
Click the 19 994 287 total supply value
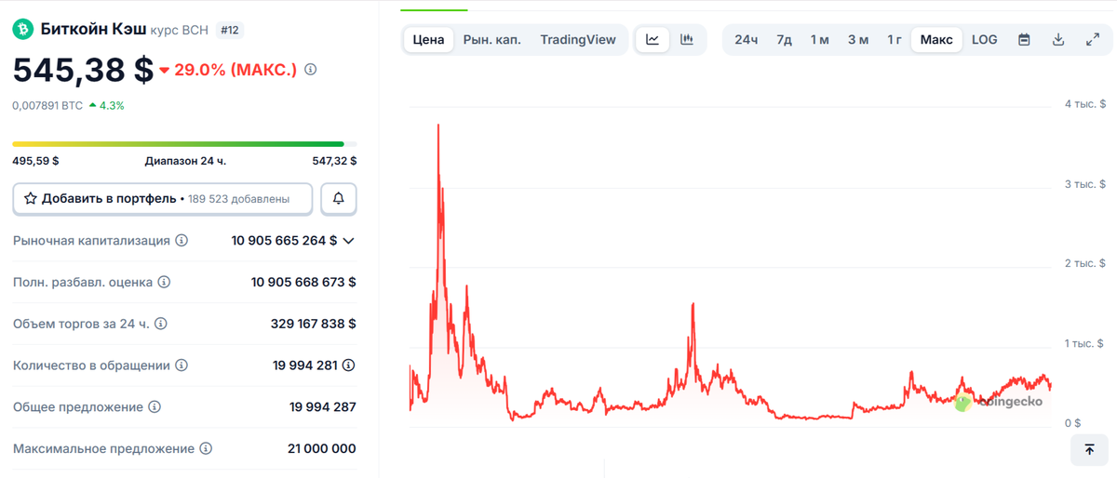pos(323,407)
